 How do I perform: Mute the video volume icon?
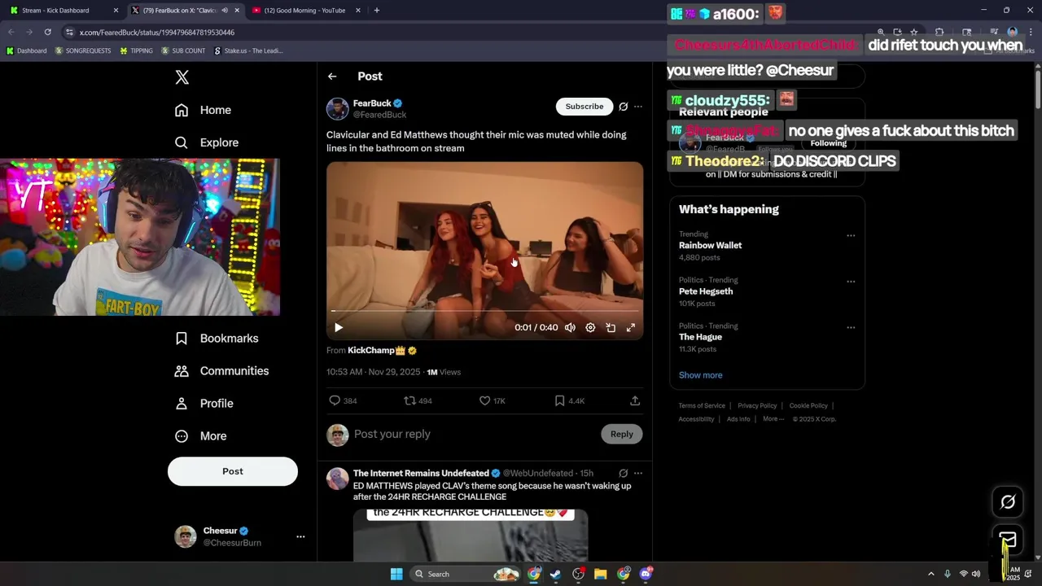(570, 328)
